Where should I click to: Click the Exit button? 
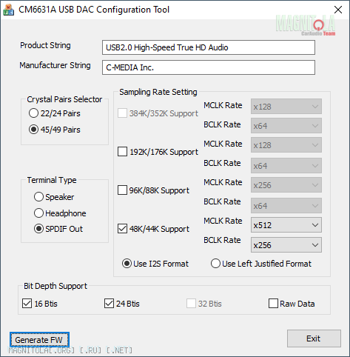pyautogui.click(x=314, y=338)
